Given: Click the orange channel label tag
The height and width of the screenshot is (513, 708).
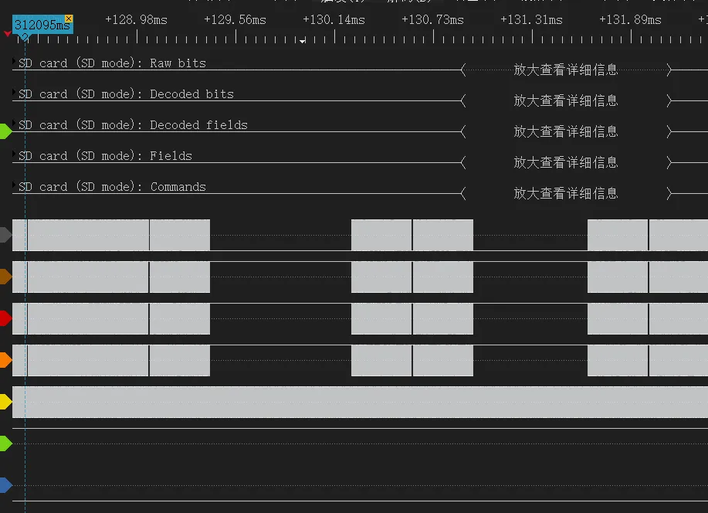Looking at the screenshot, I should [x=5, y=359].
